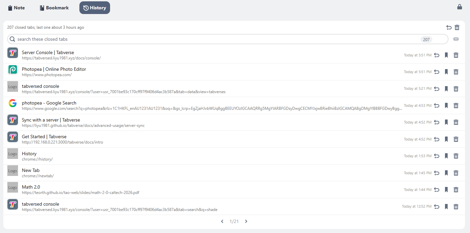Click the server-sync docs URL text

point(83,126)
